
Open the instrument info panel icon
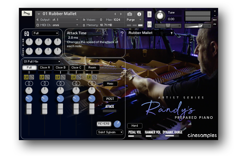139,14
